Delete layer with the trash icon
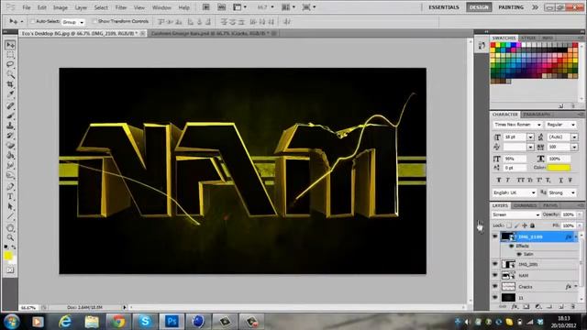The width and height of the screenshot is (587, 330). tap(572, 307)
